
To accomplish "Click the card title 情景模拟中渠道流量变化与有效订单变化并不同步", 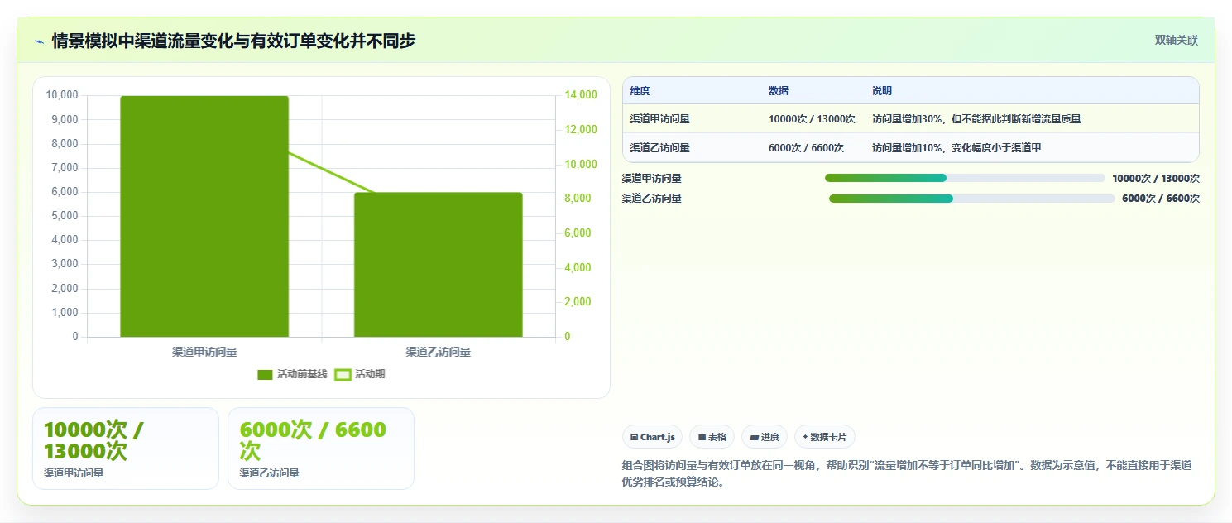I will coord(233,41).
